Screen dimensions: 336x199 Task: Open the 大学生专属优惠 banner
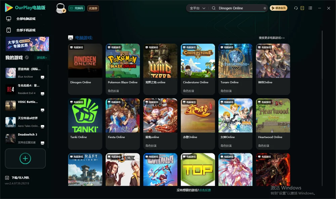point(27,44)
